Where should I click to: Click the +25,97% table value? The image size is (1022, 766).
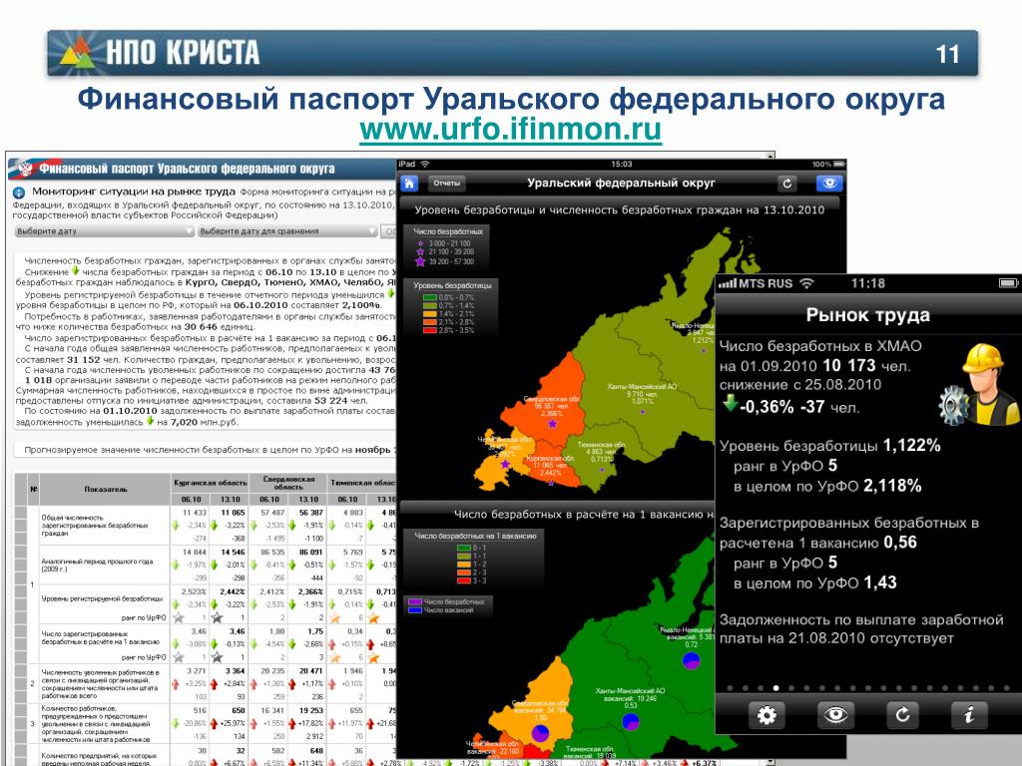pyautogui.click(x=233, y=724)
